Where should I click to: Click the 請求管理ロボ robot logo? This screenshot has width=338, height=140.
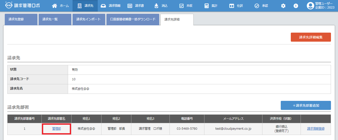point(9,6)
